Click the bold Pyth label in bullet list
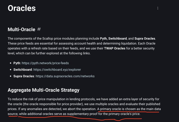This screenshot has height=122, width=179. coord(17,63)
